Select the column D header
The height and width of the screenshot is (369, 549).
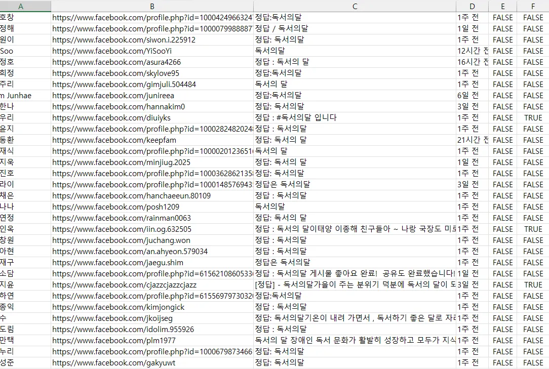[x=472, y=6]
